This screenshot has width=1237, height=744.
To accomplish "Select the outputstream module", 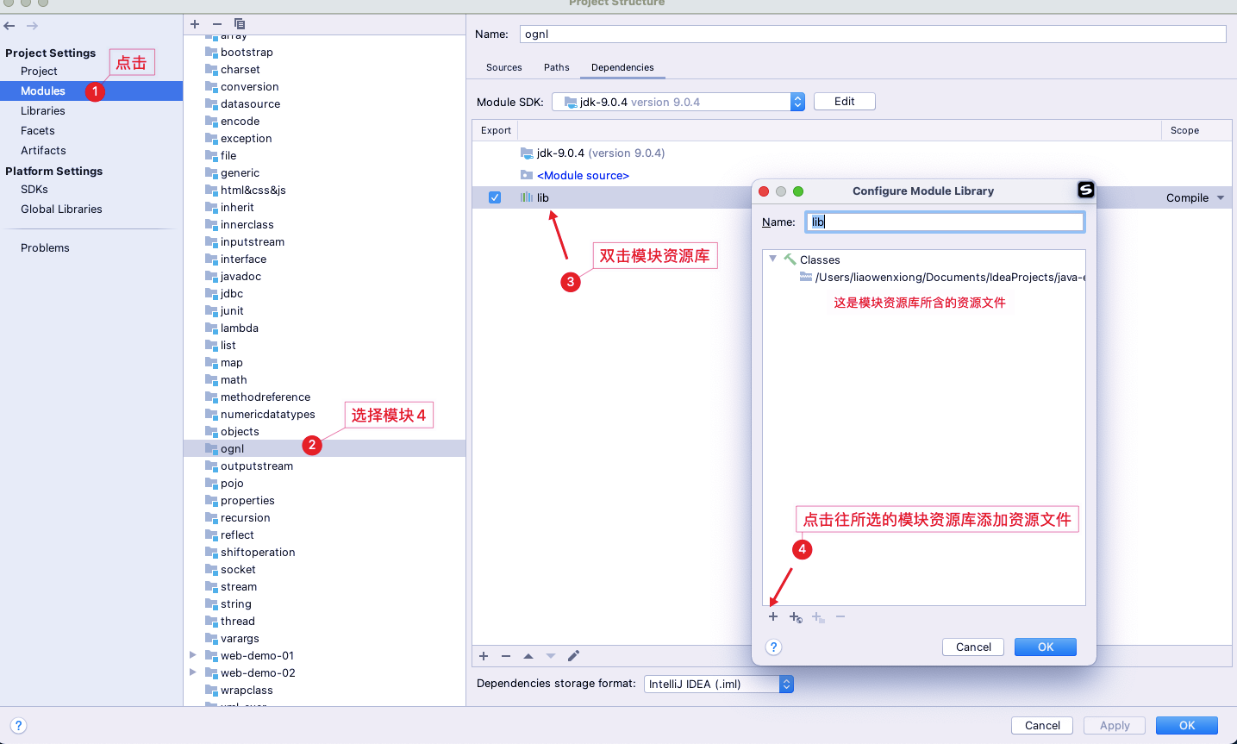I will click(257, 466).
